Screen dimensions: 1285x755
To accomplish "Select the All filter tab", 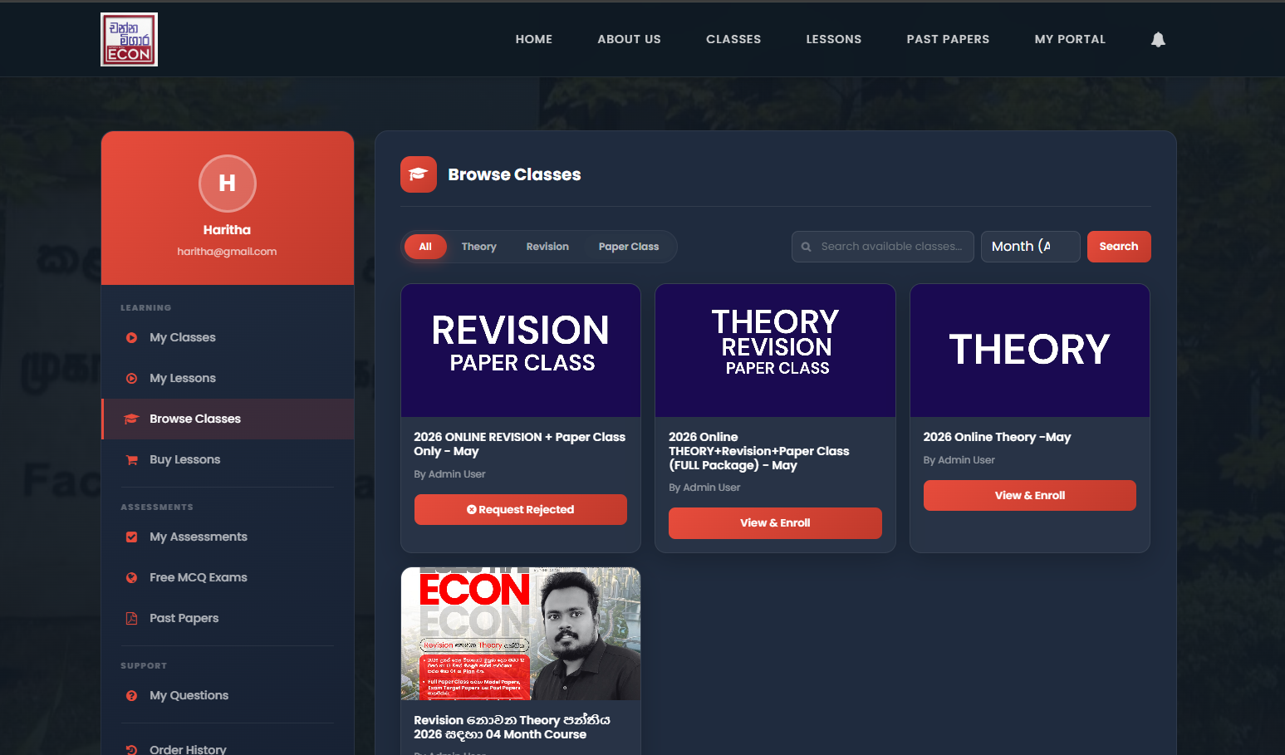I will (x=425, y=247).
